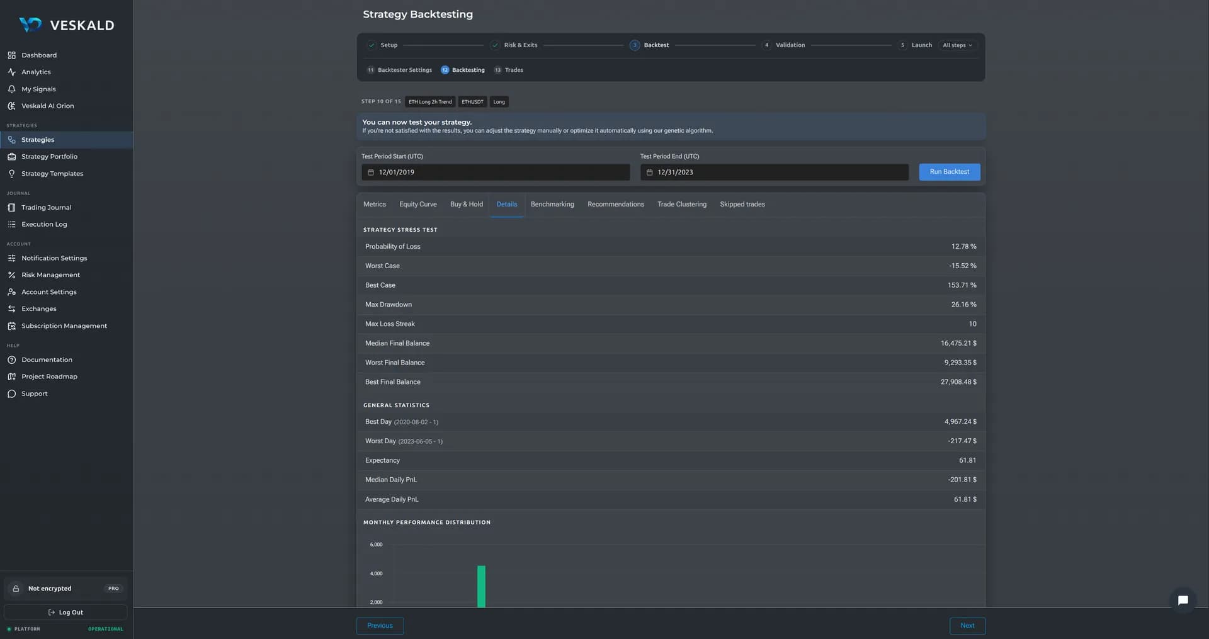Click the green monthly performance bar

(x=481, y=587)
